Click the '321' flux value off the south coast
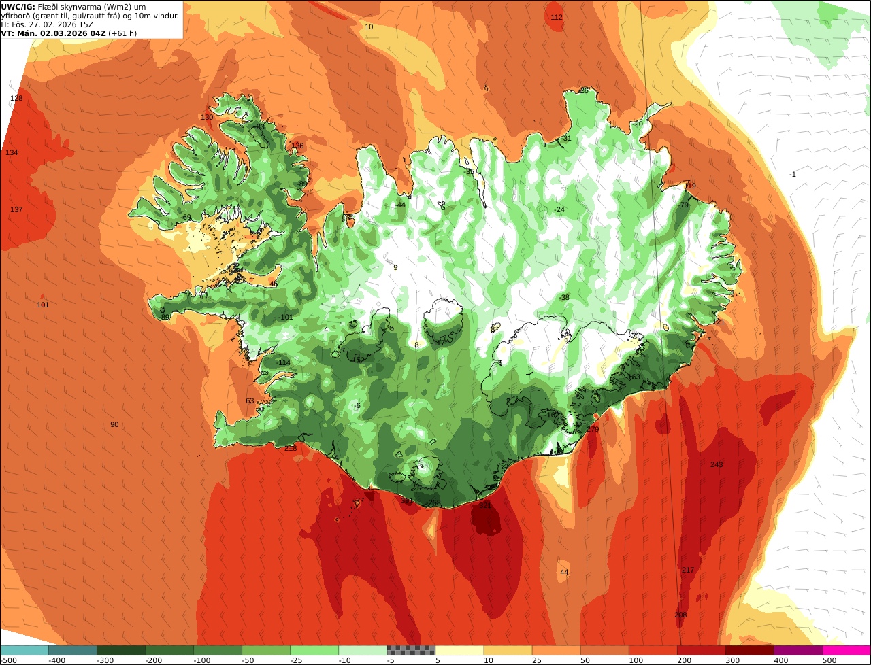The height and width of the screenshot is (665, 871). pyautogui.click(x=485, y=505)
